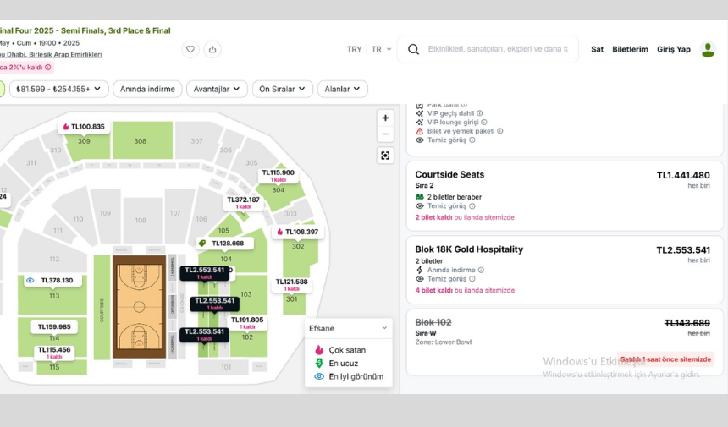Click the Sat menu item
The width and height of the screenshot is (728, 427).
coord(597,49)
